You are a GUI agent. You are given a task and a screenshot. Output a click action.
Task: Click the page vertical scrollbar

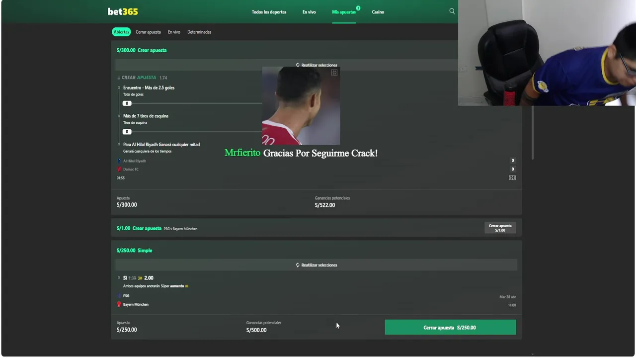click(x=533, y=132)
